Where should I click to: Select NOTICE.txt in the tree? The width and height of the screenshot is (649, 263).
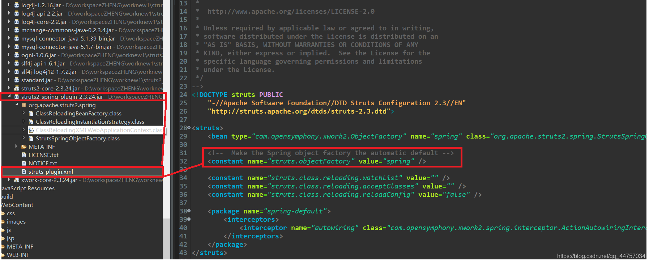point(43,163)
